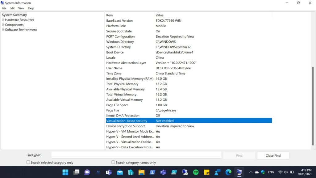This screenshot has width=316, height=178.
Task: Click the Task View taskbar icon
Action: tap(76, 172)
